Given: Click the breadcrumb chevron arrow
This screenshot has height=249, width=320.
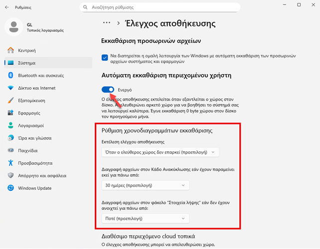Looking at the screenshot, I should tap(118, 23).
